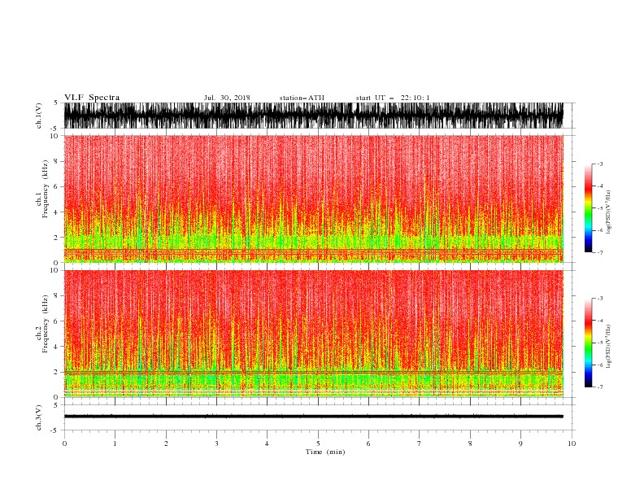Click the "6" kHz tick on ch.1 frequency axis

(56, 186)
